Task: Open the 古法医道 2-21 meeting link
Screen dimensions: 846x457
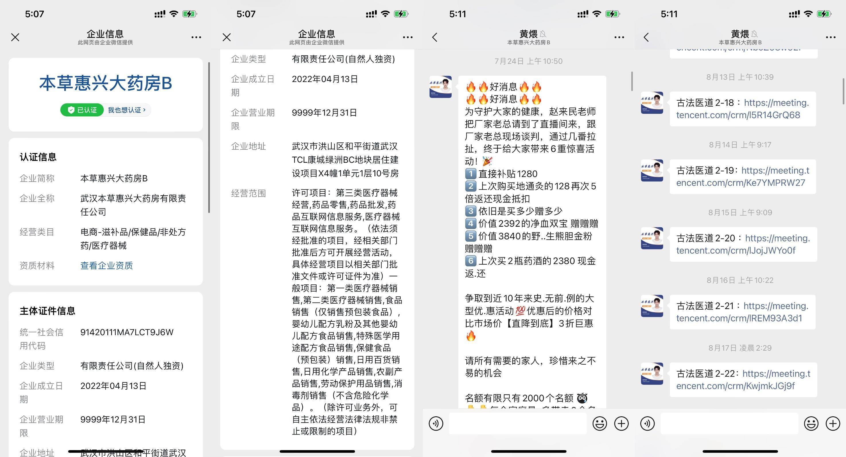Action: pos(742,312)
